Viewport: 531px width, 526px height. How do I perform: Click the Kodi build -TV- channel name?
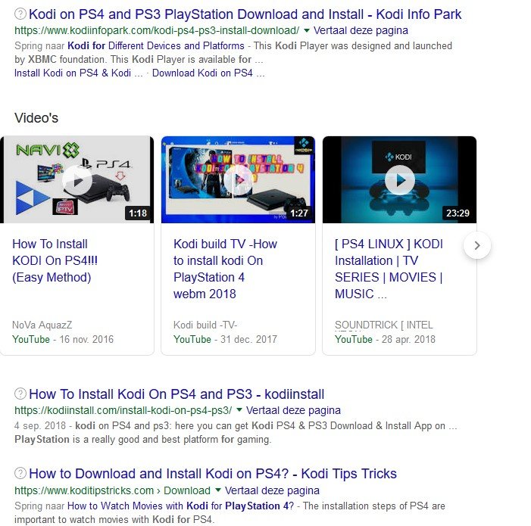pos(205,325)
